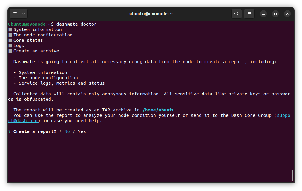Click the square marker next to Logs

pos(10,46)
